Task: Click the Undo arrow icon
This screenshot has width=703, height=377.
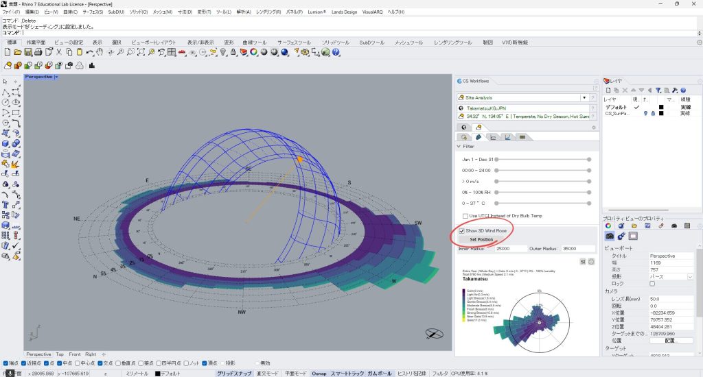Action: tap(89, 52)
